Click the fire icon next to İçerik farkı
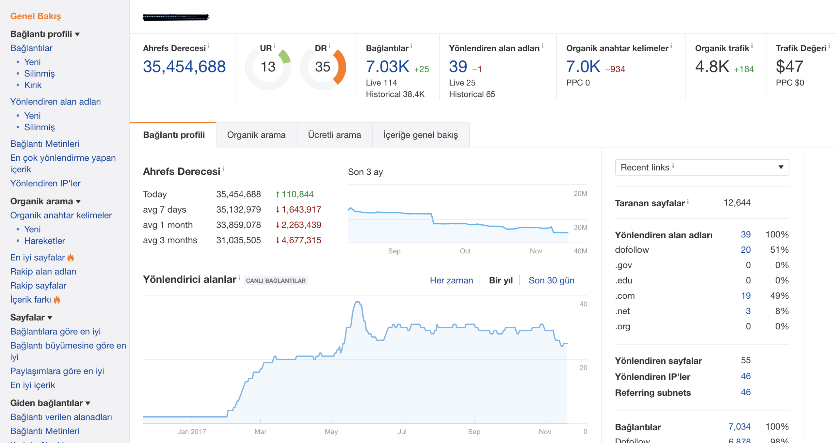Image resolution: width=836 pixels, height=443 pixels. (x=57, y=300)
